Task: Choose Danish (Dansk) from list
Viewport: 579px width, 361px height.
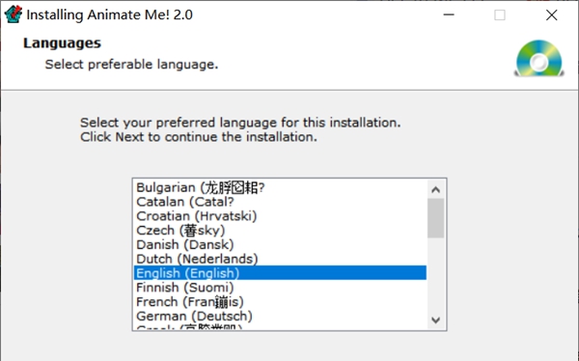Action: coord(280,244)
